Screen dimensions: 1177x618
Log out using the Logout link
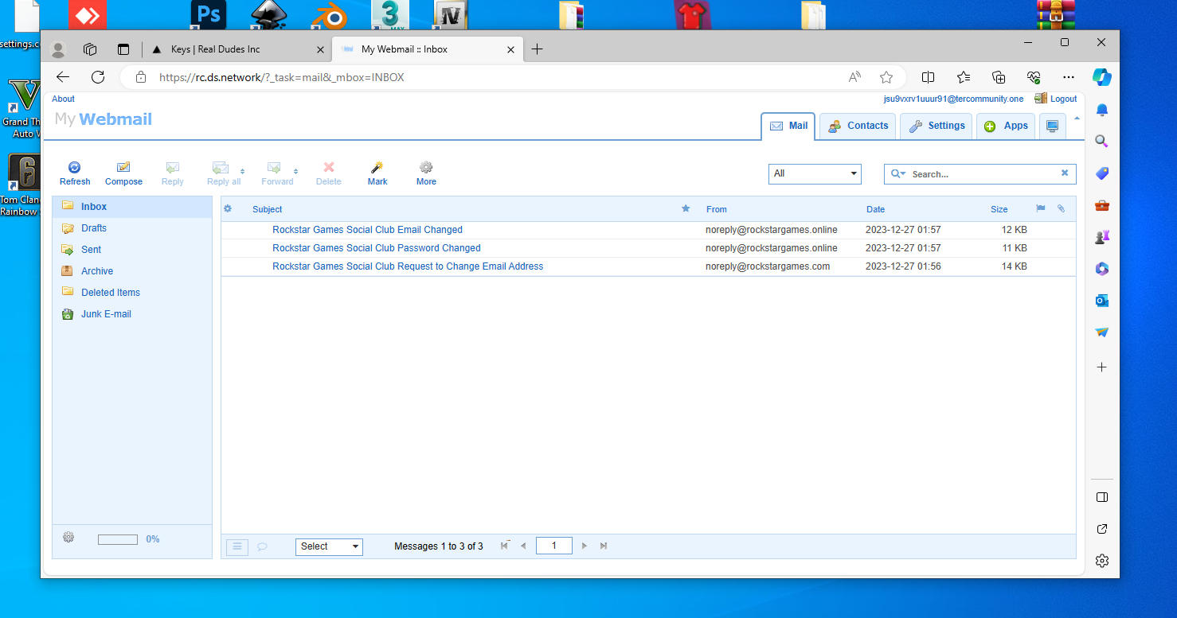pos(1063,99)
